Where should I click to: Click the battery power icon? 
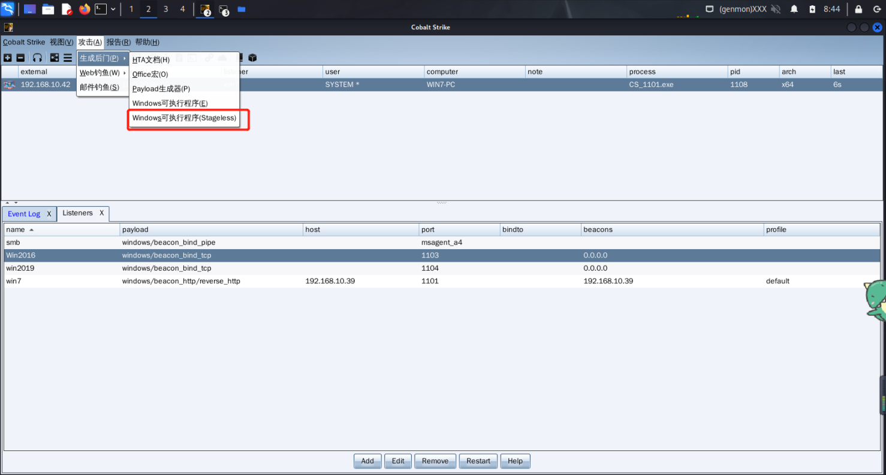coord(812,9)
